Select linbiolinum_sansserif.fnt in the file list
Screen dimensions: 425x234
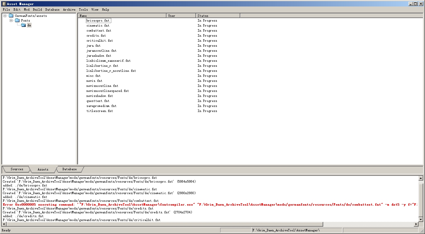108,61
